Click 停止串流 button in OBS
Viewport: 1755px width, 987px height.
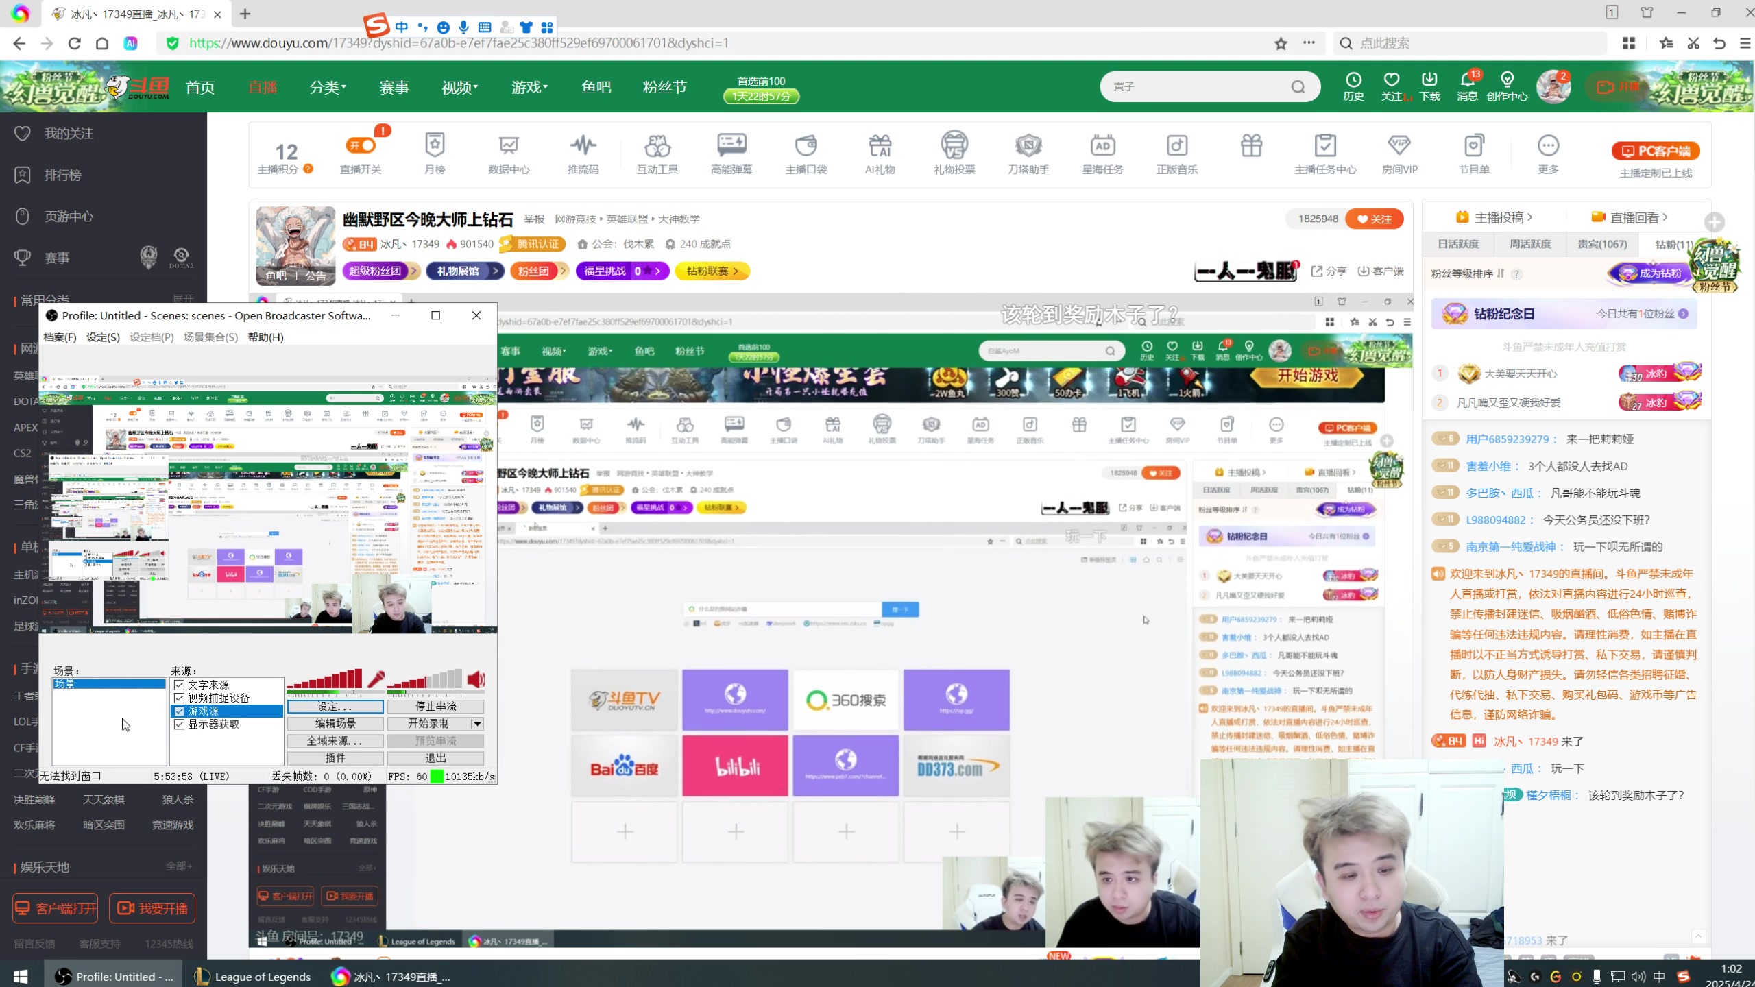click(x=436, y=706)
